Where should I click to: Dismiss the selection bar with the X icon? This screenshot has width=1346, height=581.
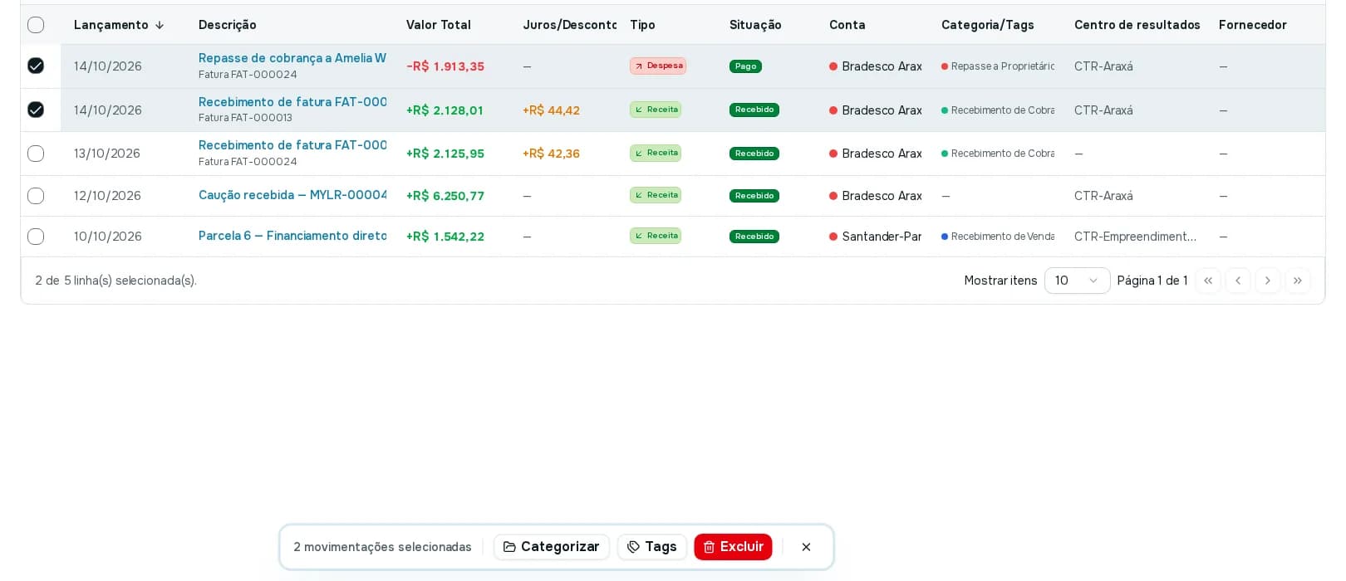[806, 547]
